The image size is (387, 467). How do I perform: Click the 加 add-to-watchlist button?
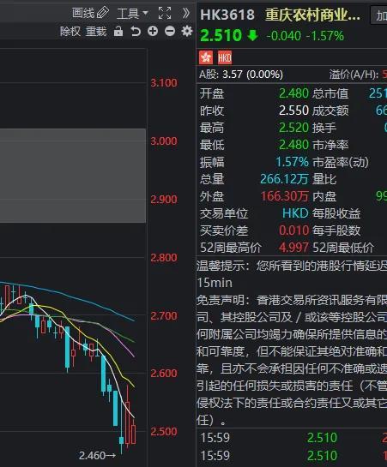pos(378,15)
